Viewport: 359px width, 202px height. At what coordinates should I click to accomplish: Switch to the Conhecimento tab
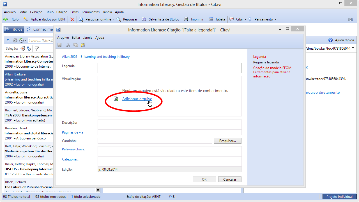coord(40,29)
